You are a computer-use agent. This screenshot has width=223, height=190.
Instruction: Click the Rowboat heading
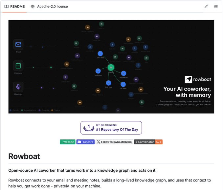24,156
